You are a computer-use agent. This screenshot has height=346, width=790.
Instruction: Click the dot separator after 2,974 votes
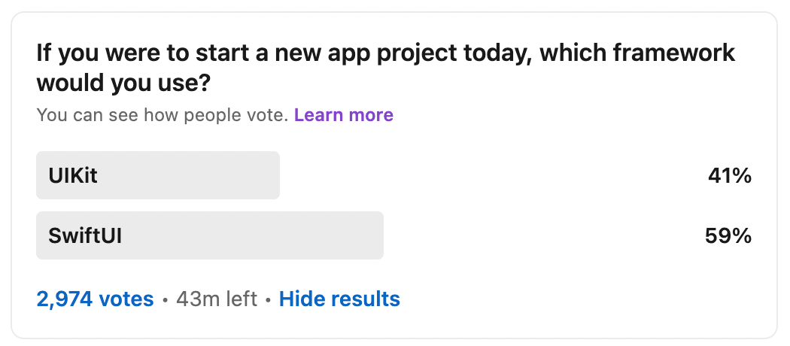click(165, 300)
